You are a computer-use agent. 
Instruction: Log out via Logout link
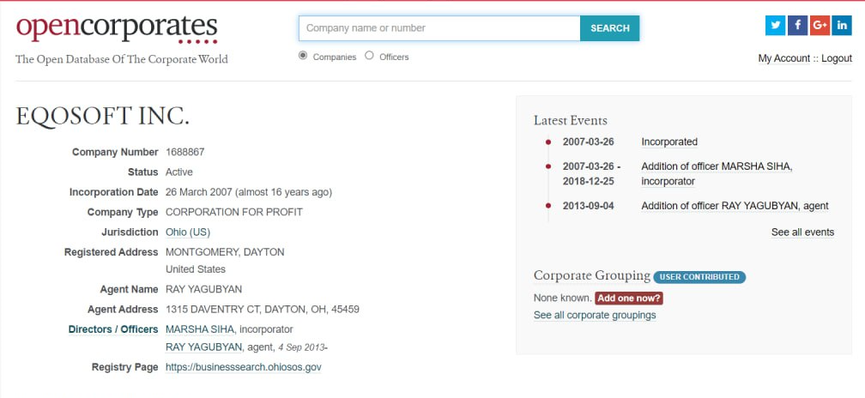point(837,58)
